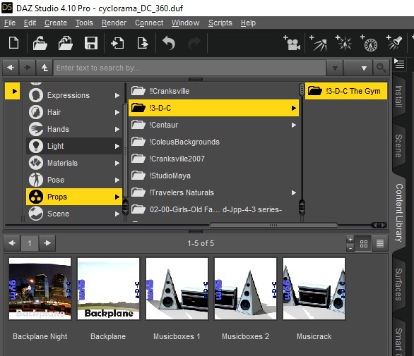Open the Create menu
The height and width of the screenshot is (356, 414).
click(56, 23)
